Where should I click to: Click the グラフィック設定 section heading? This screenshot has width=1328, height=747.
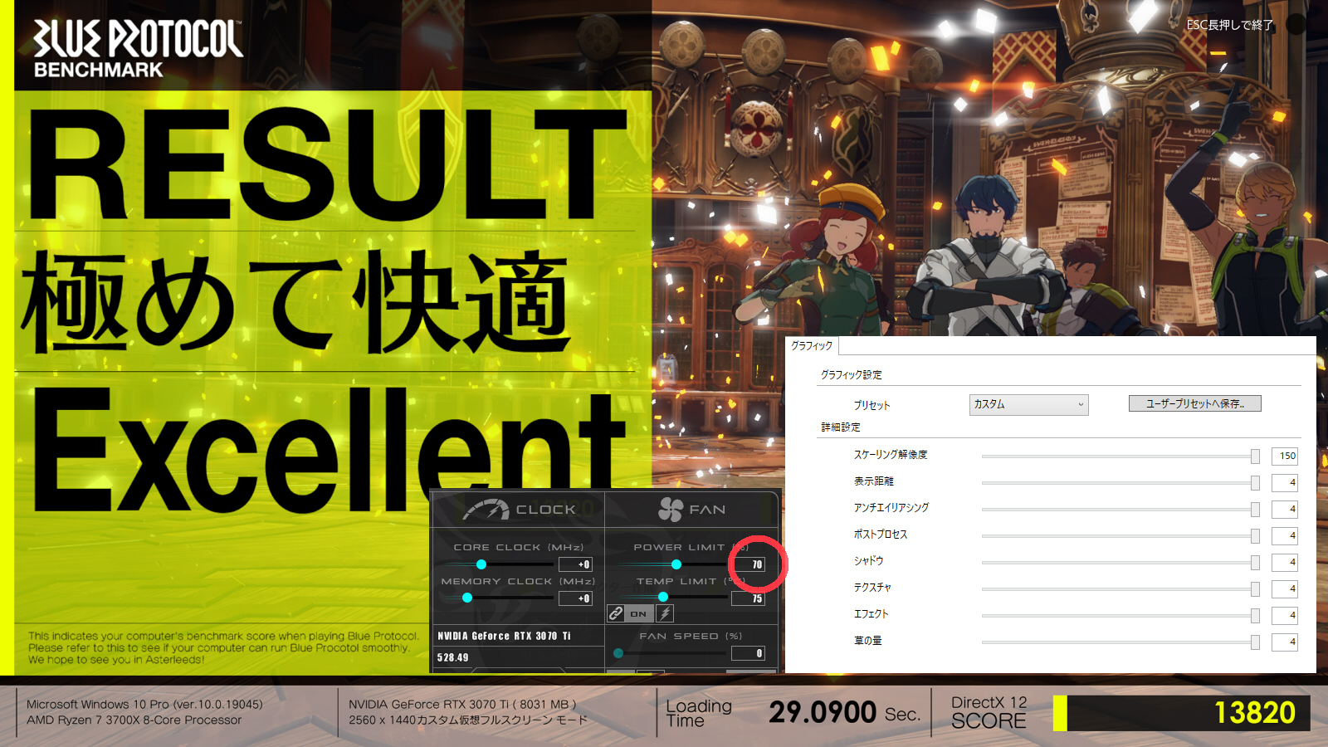851,375
